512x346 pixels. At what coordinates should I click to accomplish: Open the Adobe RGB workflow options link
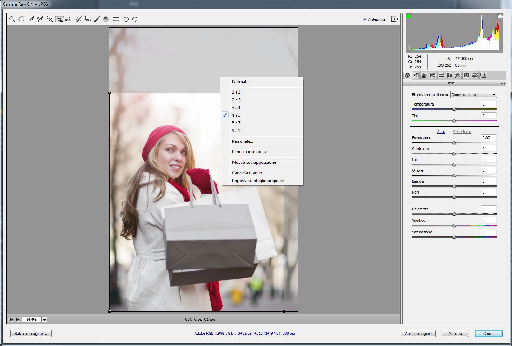244,333
